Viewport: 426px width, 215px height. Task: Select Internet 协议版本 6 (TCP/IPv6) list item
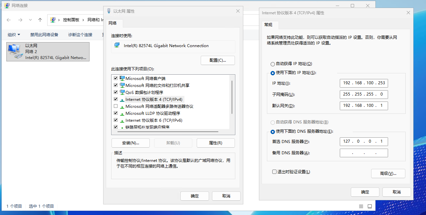153,120
